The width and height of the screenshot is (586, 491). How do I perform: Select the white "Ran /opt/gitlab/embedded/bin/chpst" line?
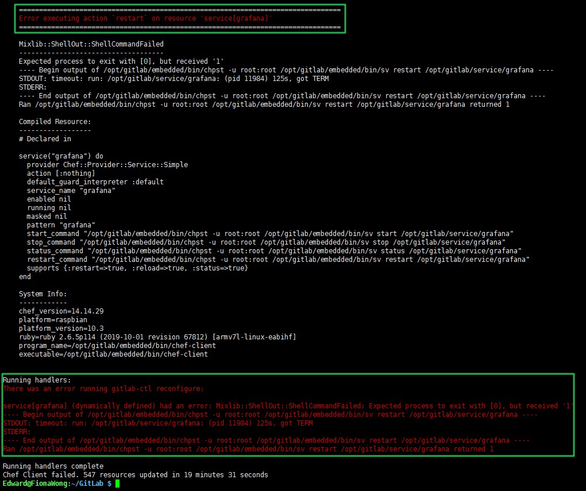click(264, 105)
